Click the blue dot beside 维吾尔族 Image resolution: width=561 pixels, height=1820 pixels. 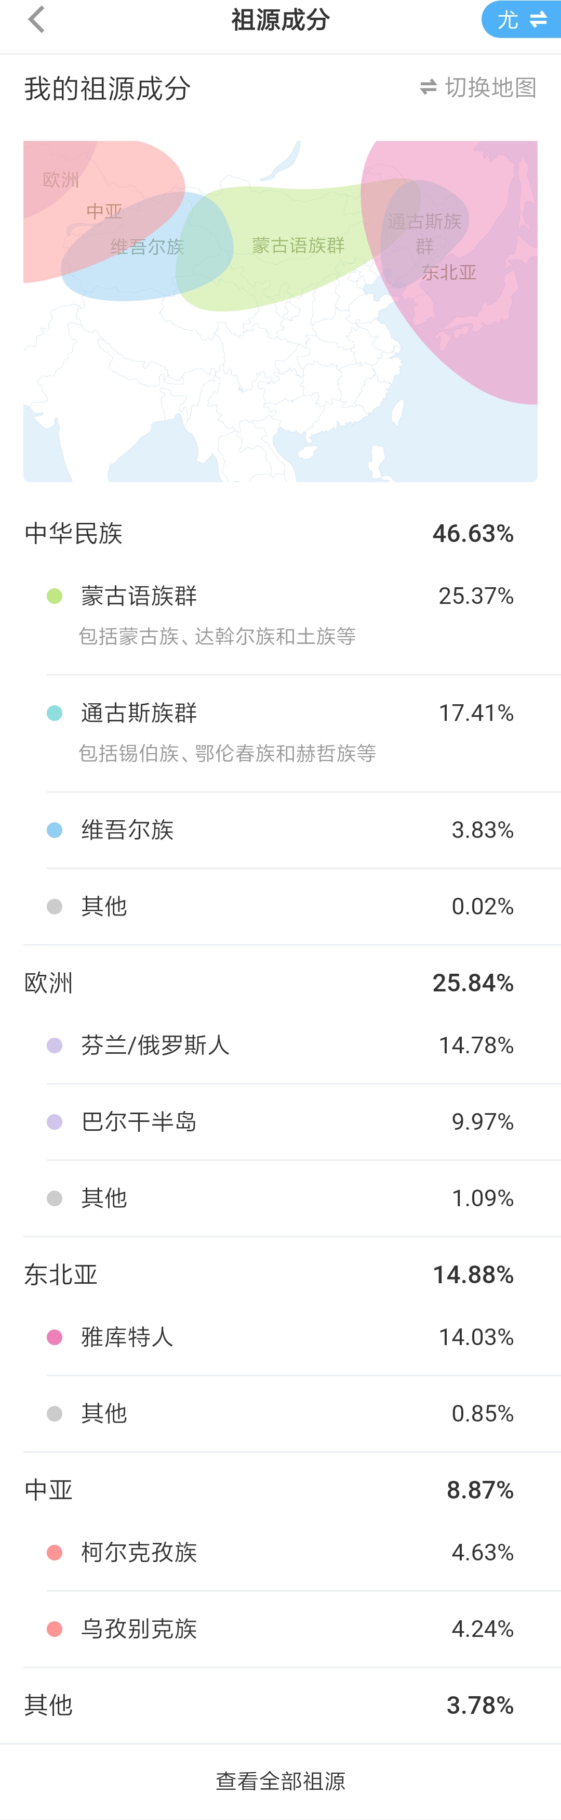[55, 830]
